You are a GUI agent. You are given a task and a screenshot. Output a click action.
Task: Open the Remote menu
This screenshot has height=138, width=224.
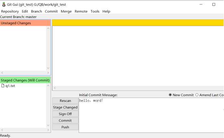[x=81, y=11]
